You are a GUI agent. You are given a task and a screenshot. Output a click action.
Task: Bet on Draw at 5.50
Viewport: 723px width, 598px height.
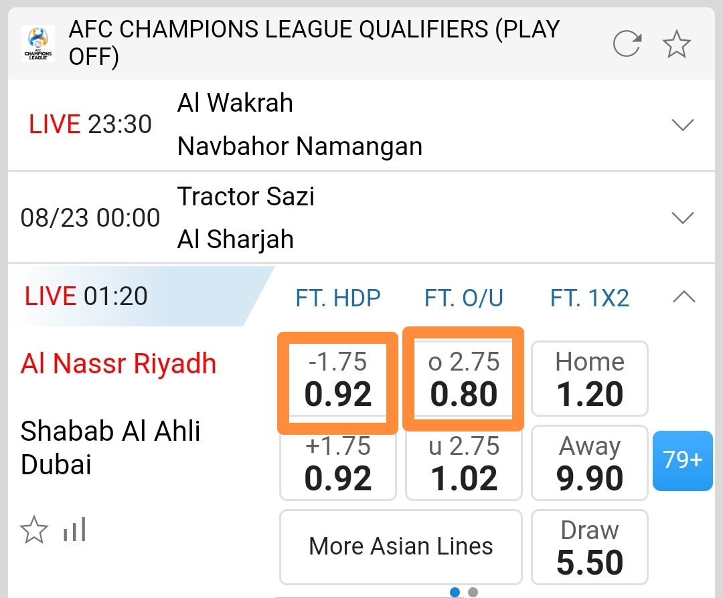[x=589, y=546]
